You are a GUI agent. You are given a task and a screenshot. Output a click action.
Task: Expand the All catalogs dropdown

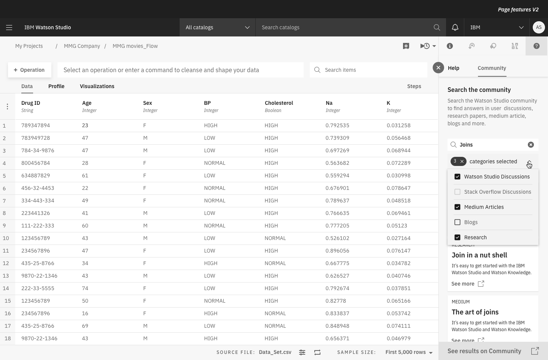(217, 27)
